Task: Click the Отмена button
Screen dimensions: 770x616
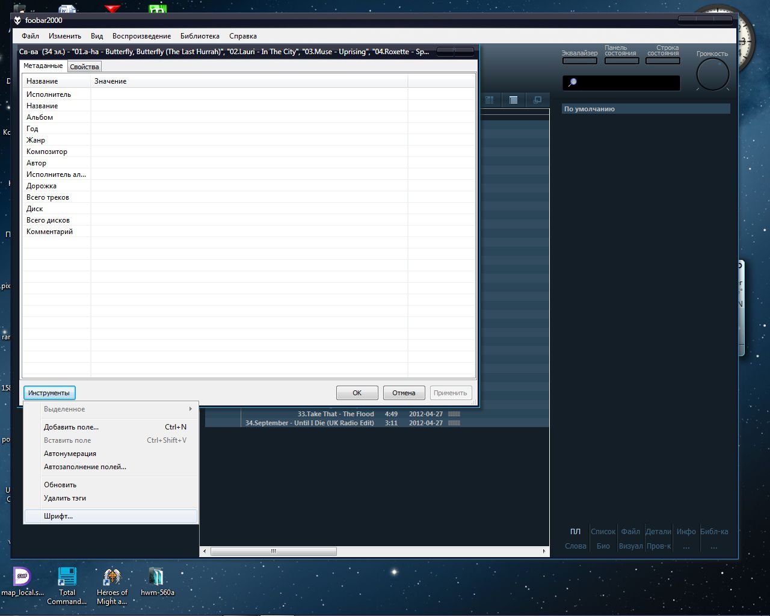Action: coord(404,393)
